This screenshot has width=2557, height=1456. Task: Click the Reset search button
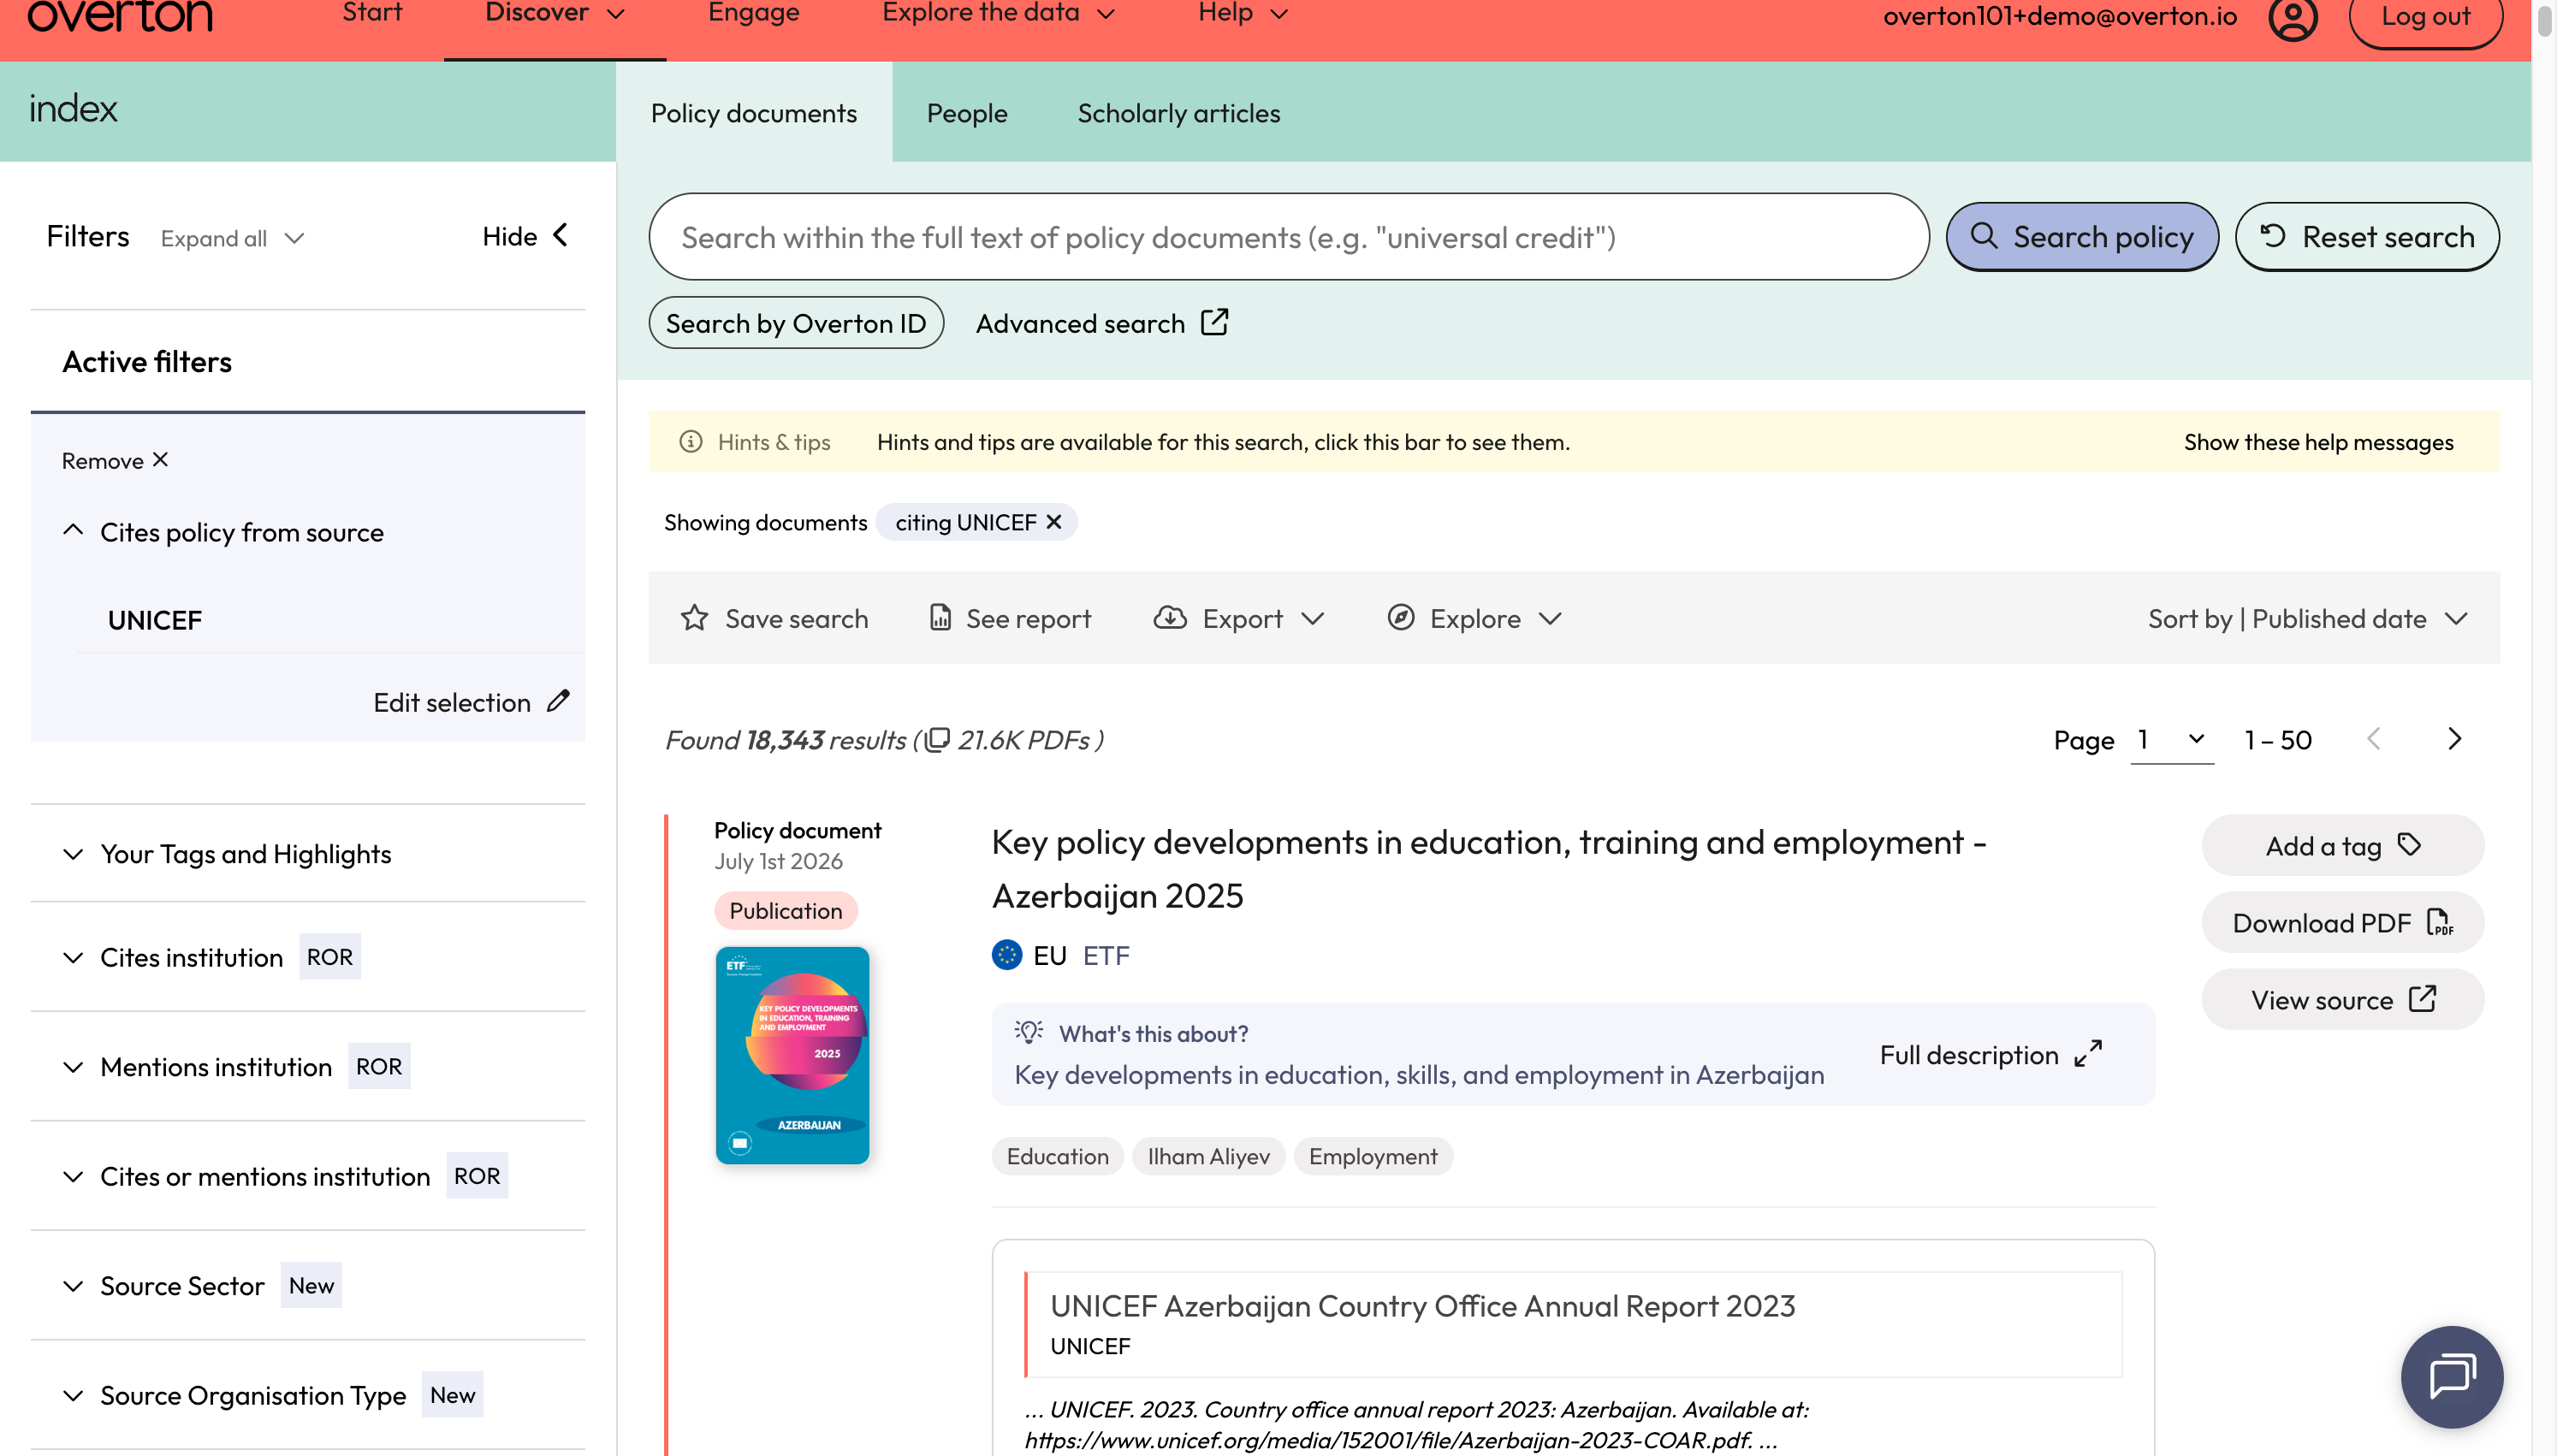point(2367,237)
